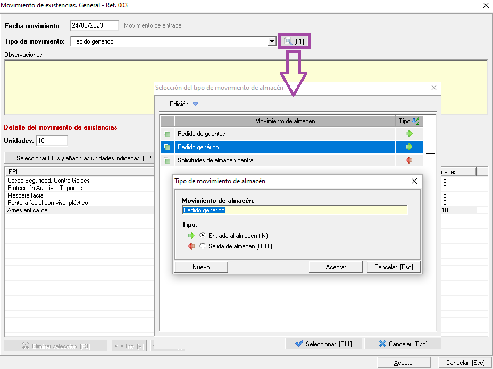This screenshot has width=493, height=369.
Task: Click Seleccionar EPIs y añadir unidades [F2]
Action: pyautogui.click(x=80, y=158)
